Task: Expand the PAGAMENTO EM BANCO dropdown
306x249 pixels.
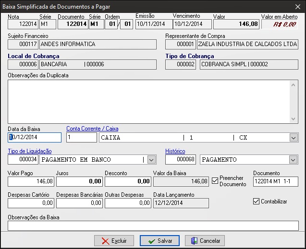Action: 151,160
